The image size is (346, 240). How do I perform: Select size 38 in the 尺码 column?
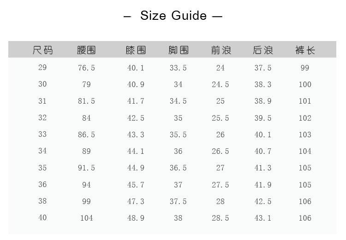[42, 201]
